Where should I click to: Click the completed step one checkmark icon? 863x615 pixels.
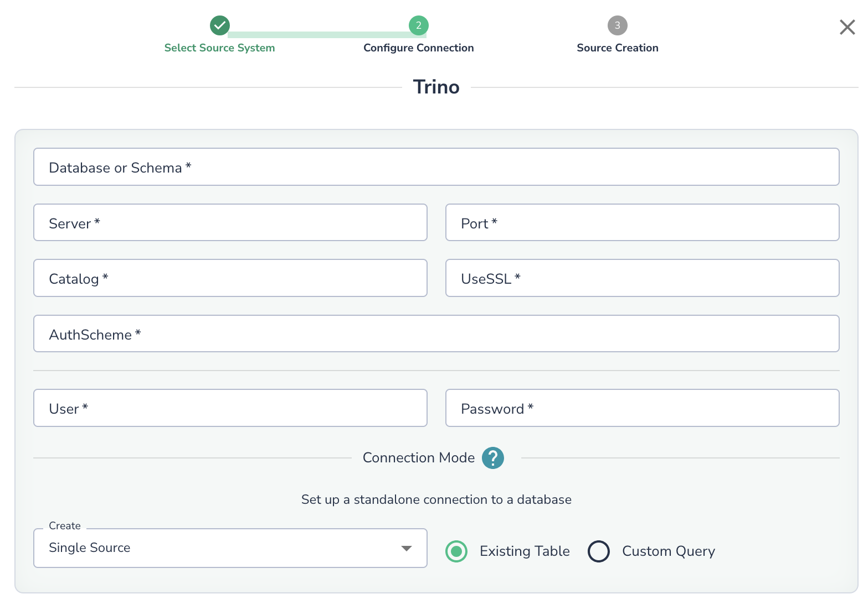(220, 25)
